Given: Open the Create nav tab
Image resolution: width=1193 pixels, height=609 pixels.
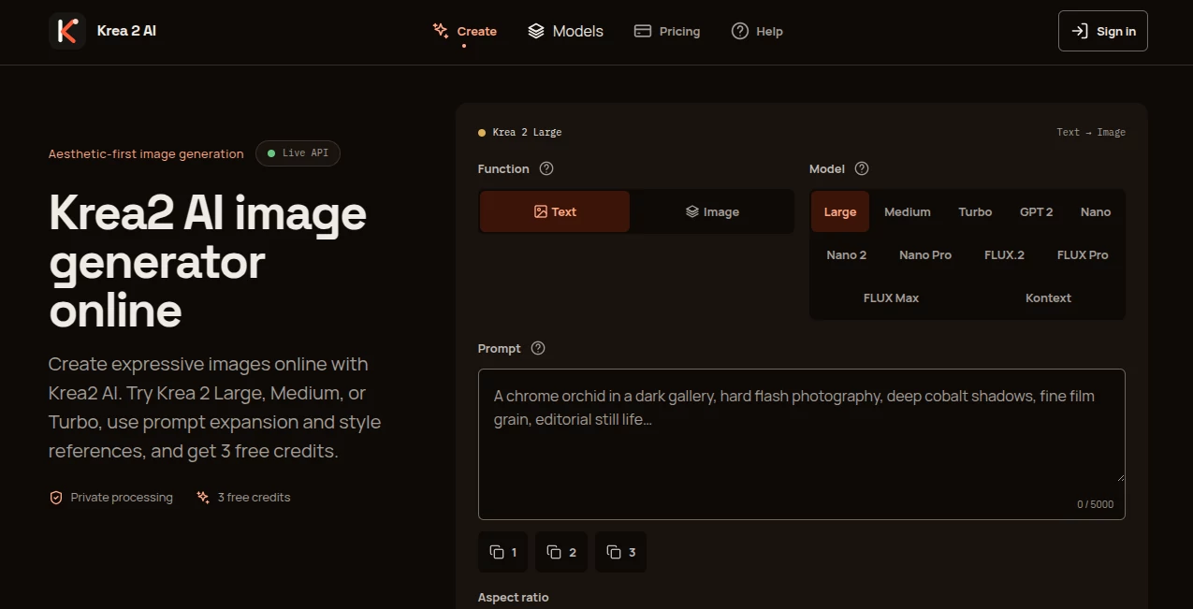Looking at the screenshot, I should 464,31.
